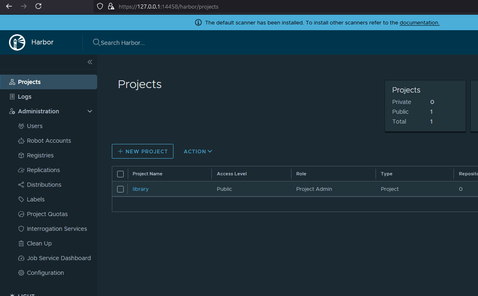Open Robot Accounts page
Image resolution: width=478 pixels, height=296 pixels.
[49, 141]
